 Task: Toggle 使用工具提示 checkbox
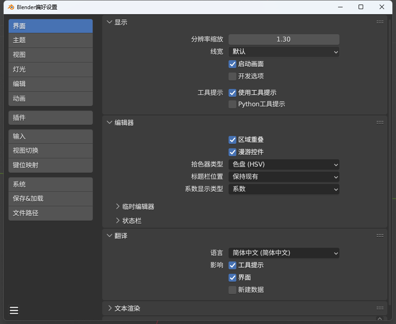tap(232, 93)
